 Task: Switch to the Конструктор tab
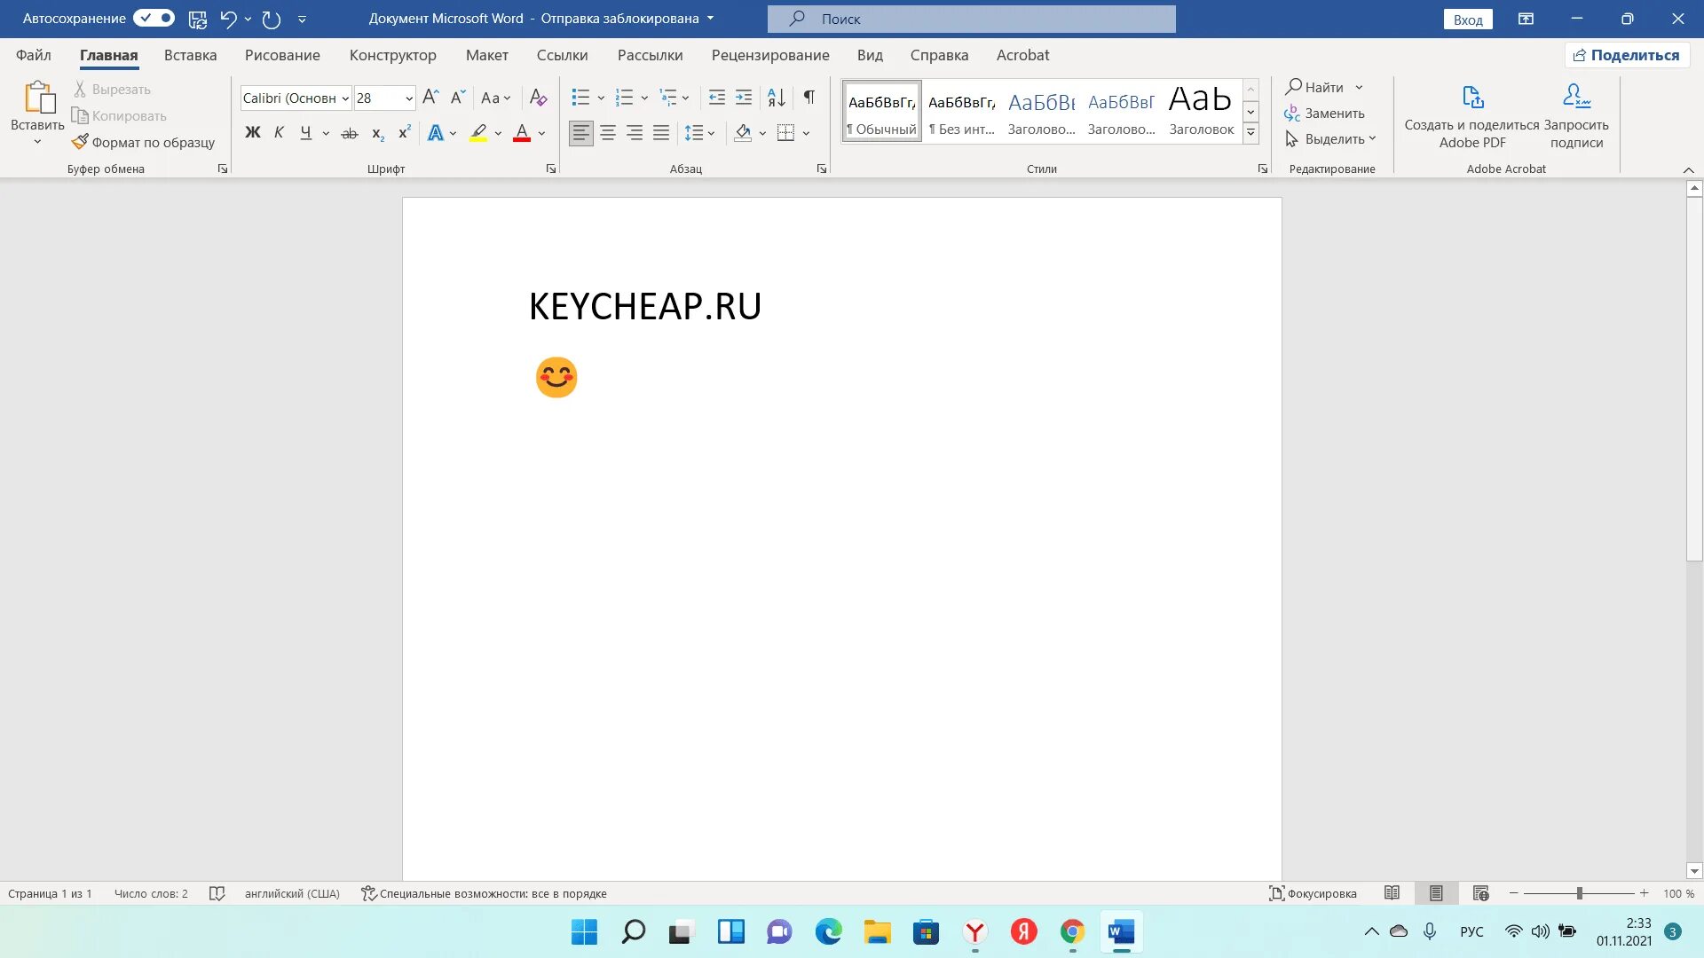[x=392, y=55]
